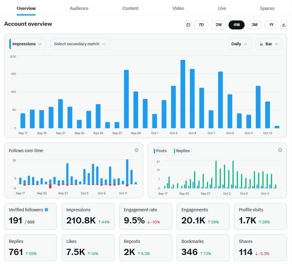
Task: Select the 3M time range
Action: coord(254,25)
